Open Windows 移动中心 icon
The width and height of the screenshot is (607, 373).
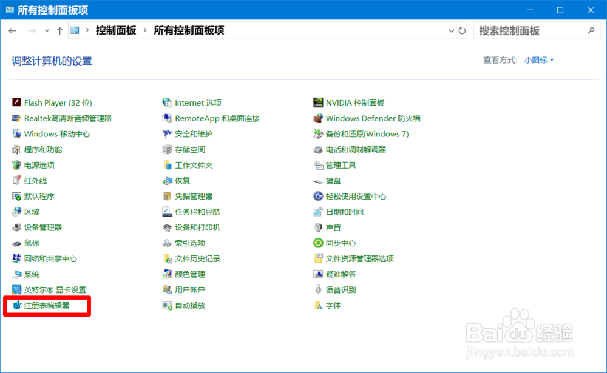pos(16,134)
